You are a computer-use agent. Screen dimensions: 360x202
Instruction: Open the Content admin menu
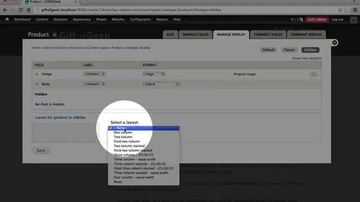(x=42, y=20)
